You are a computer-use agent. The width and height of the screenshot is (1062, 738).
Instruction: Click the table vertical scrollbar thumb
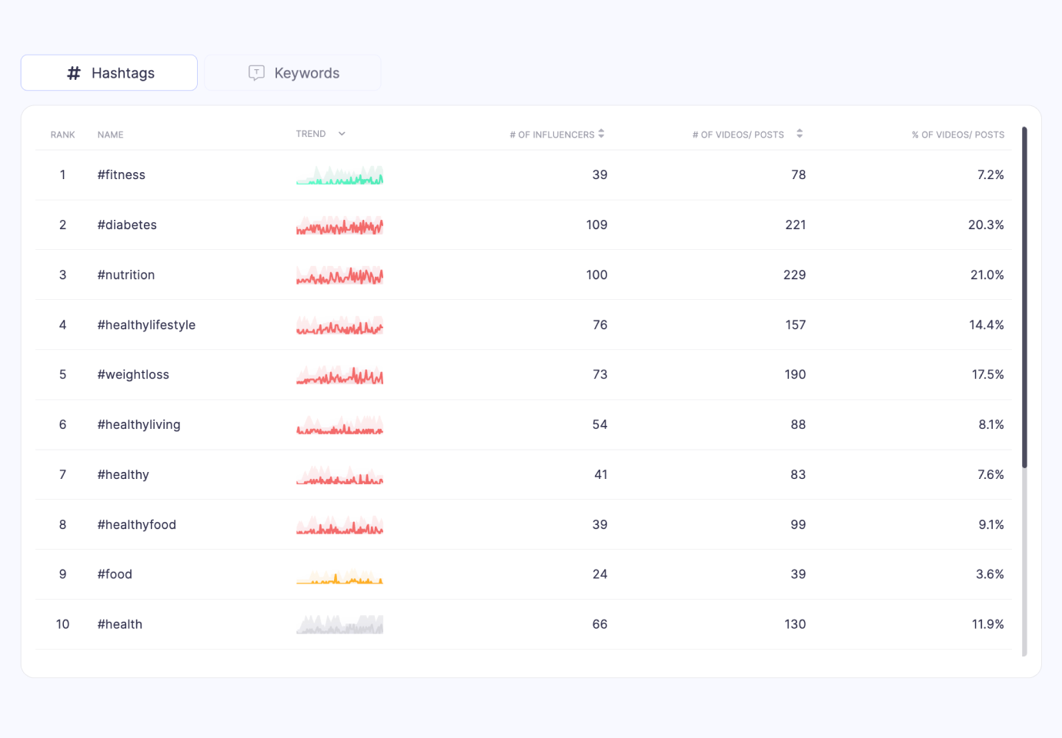pyautogui.click(x=1024, y=298)
